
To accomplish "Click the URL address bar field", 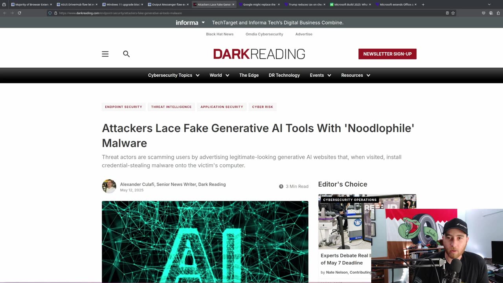I will click(251, 13).
